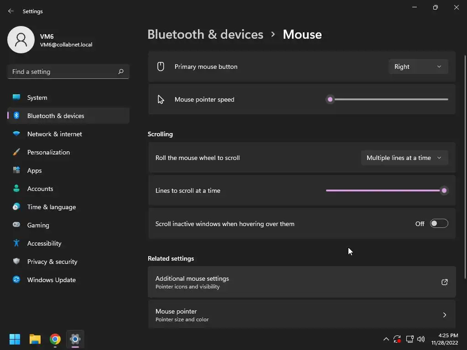This screenshot has width=467, height=350.
Task: Open the Personalization category
Action: click(x=68, y=152)
